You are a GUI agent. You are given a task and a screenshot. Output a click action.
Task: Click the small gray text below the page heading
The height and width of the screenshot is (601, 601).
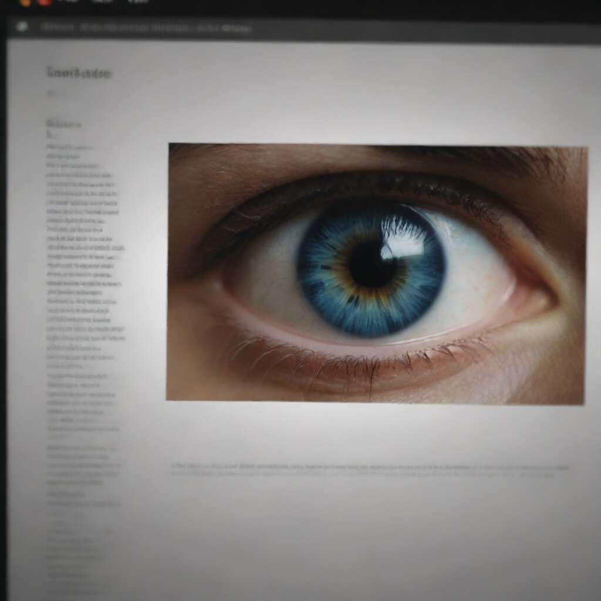[x=52, y=93]
